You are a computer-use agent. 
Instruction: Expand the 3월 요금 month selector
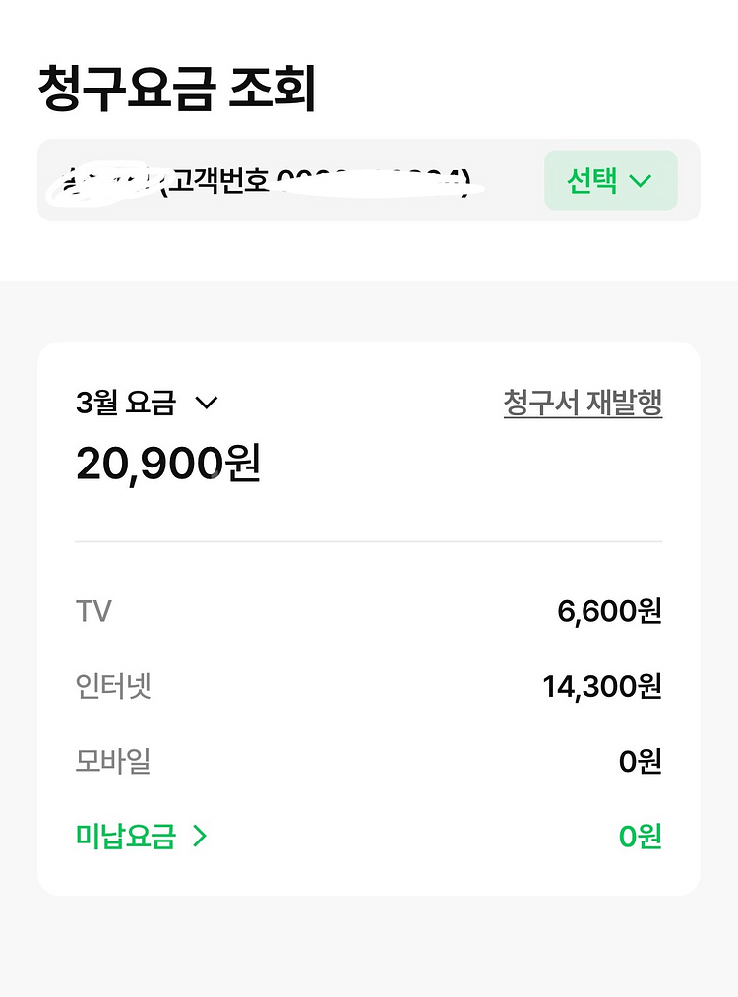click(x=146, y=403)
